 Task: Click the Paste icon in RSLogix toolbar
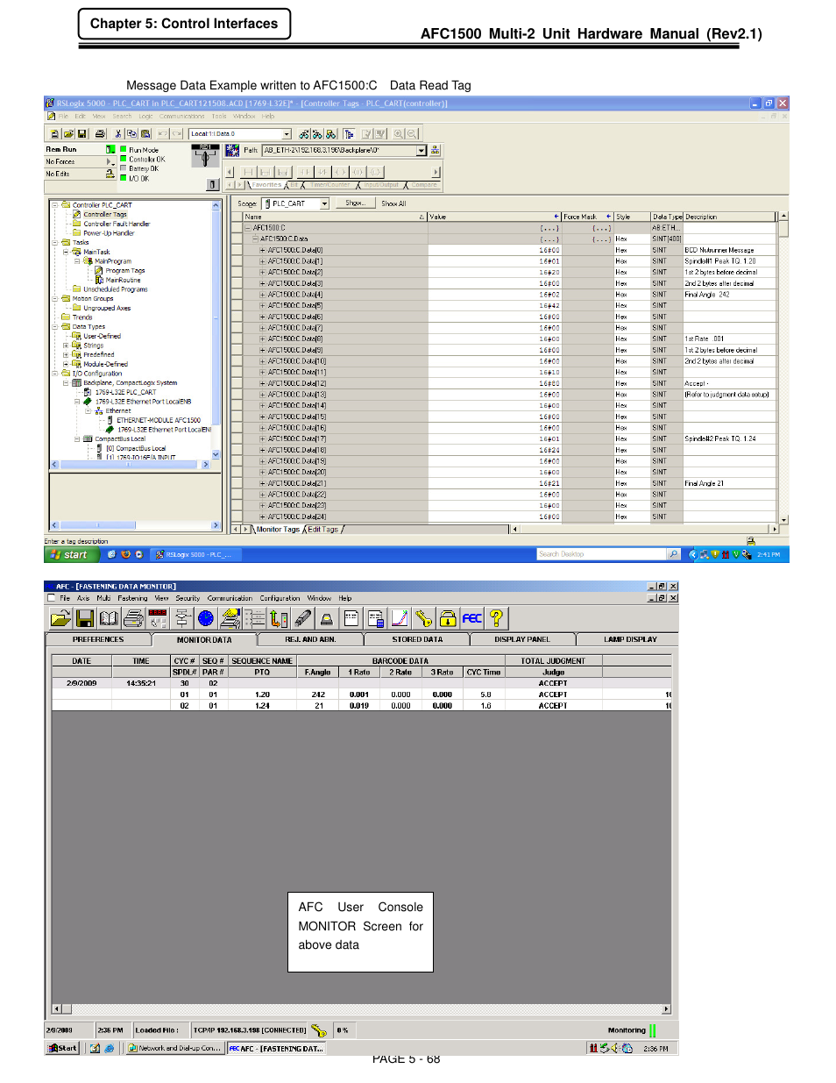pos(146,133)
